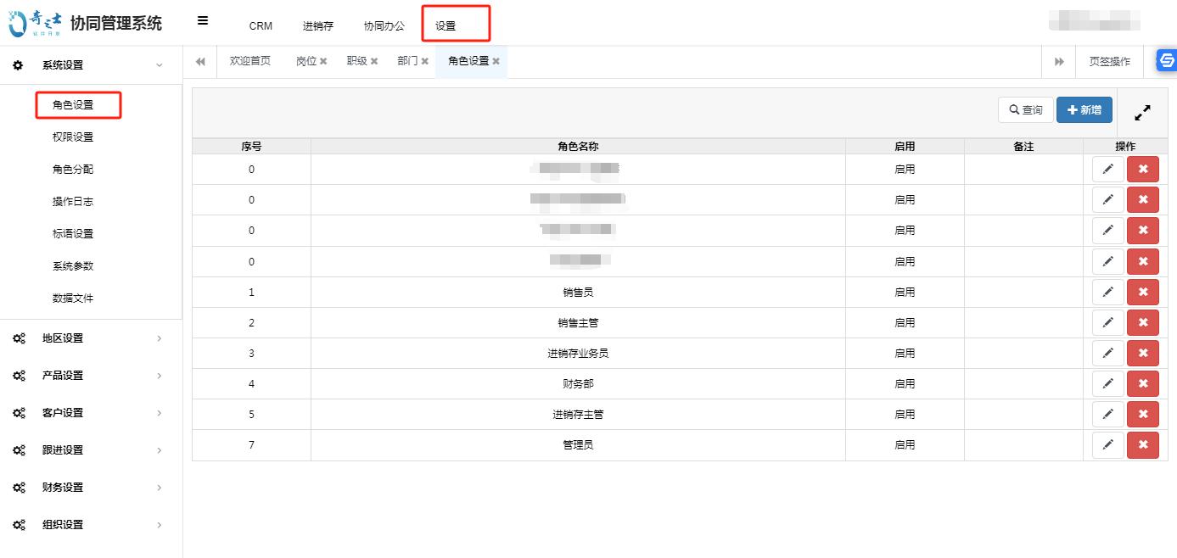Viewport: 1177px width, 558px height.
Task: Click the fullscreen expand arrows icon
Action: pos(1142,112)
